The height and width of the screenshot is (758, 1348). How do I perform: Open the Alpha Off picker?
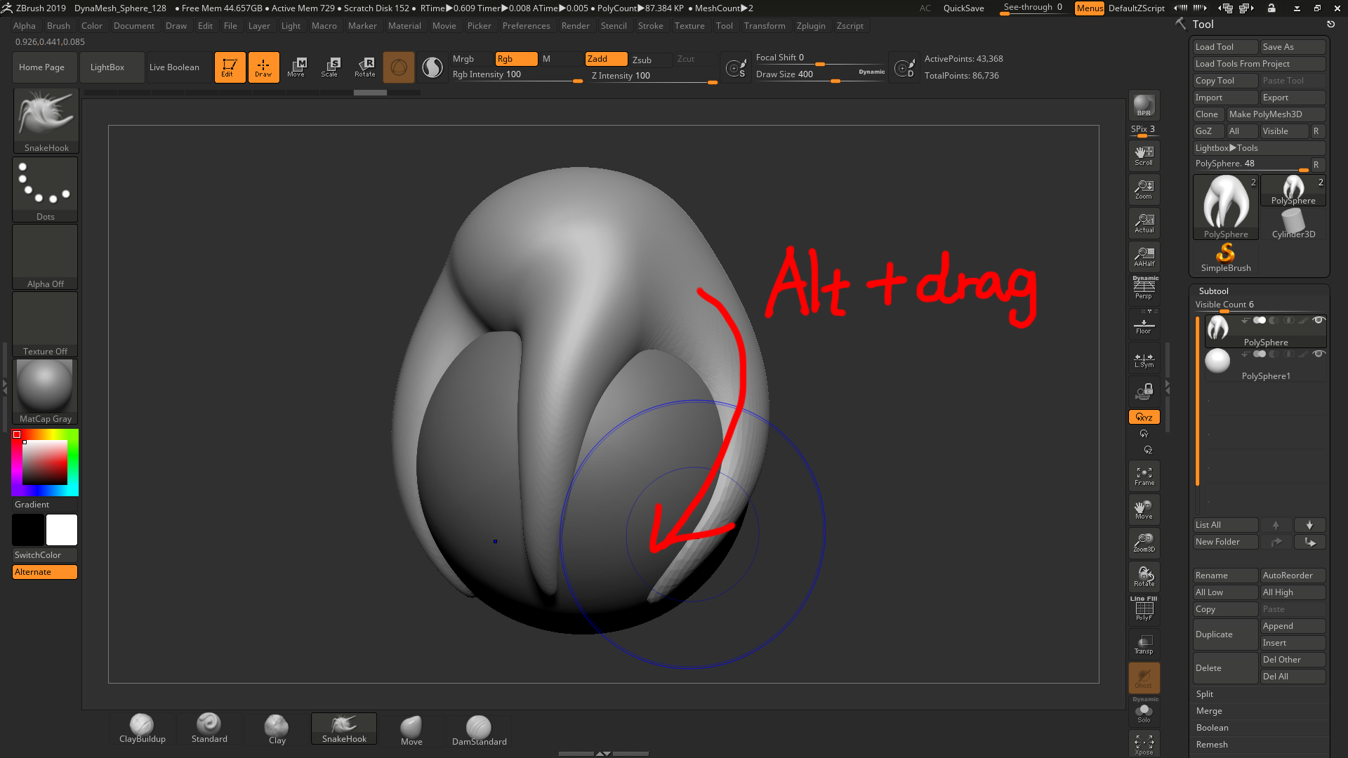coord(46,256)
